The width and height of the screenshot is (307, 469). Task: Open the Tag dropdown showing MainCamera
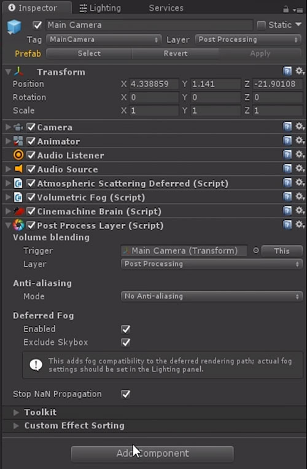(x=104, y=39)
